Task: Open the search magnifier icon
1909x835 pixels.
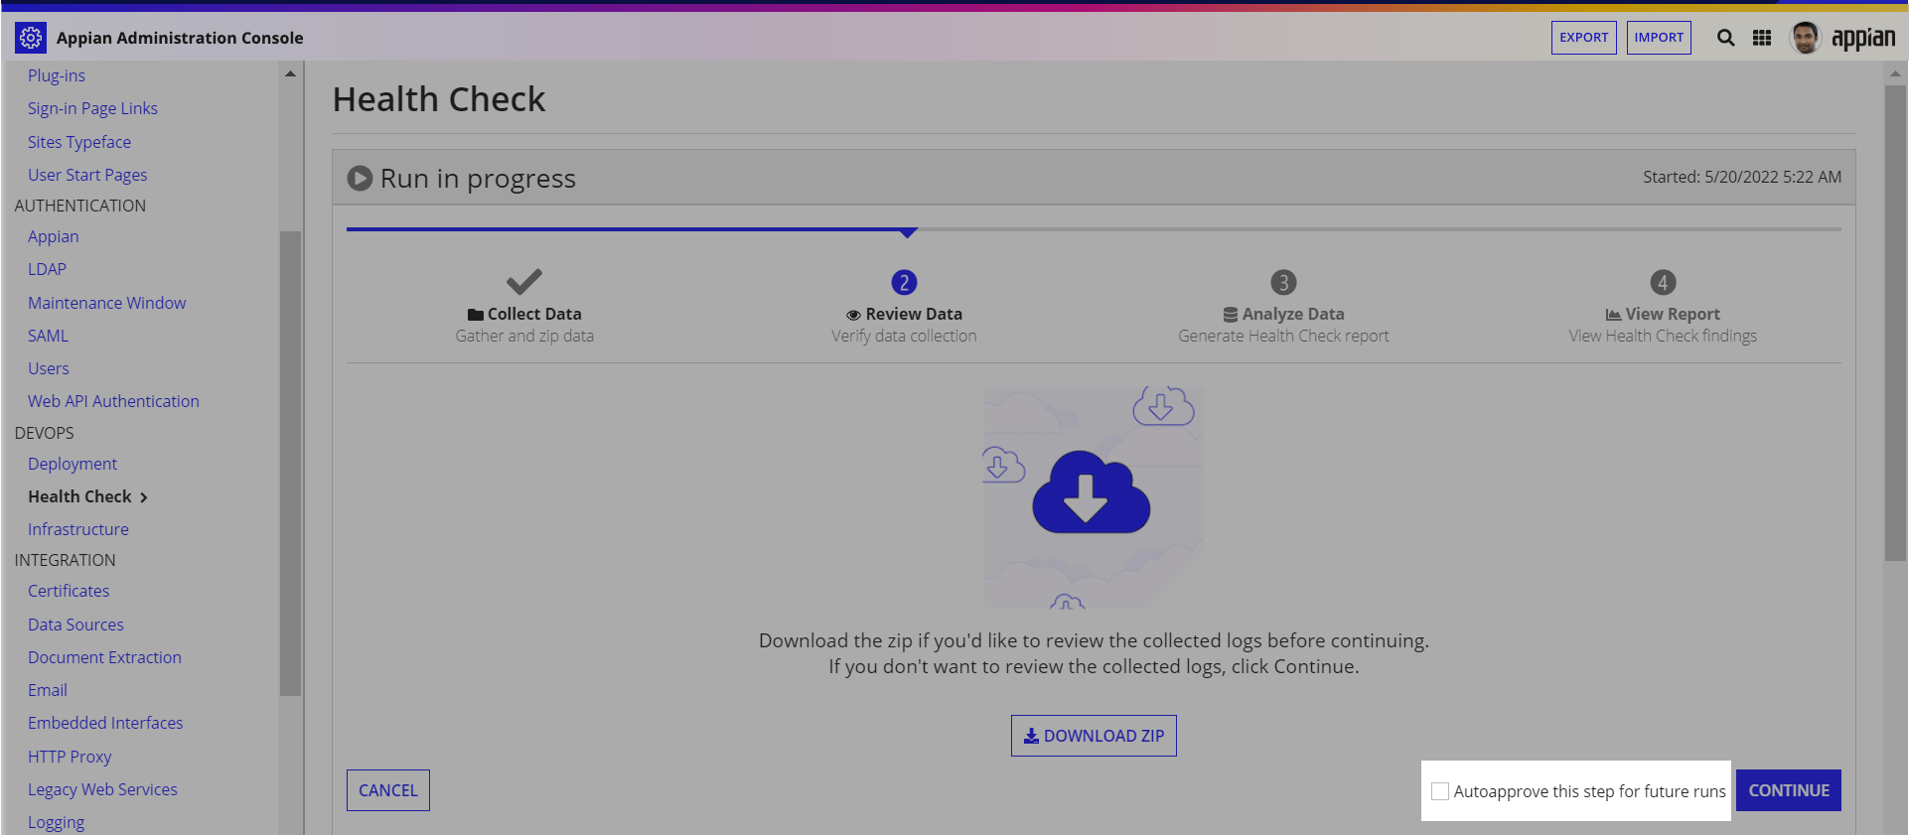Action: click(x=1726, y=38)
